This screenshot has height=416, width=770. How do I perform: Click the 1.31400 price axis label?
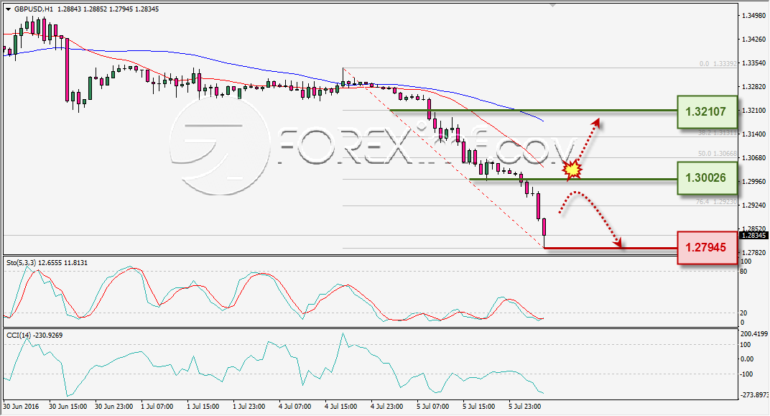click(753, 134)
